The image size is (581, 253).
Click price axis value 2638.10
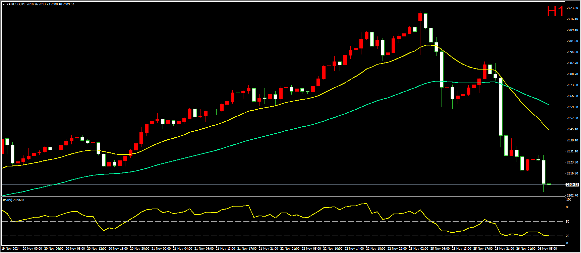[572, 140]
